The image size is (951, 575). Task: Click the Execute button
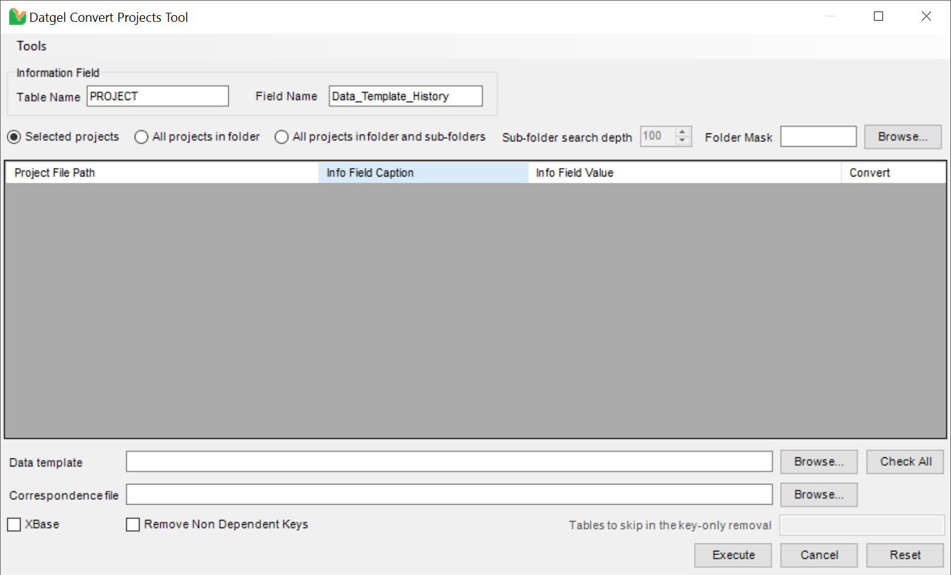pos(733,555)
